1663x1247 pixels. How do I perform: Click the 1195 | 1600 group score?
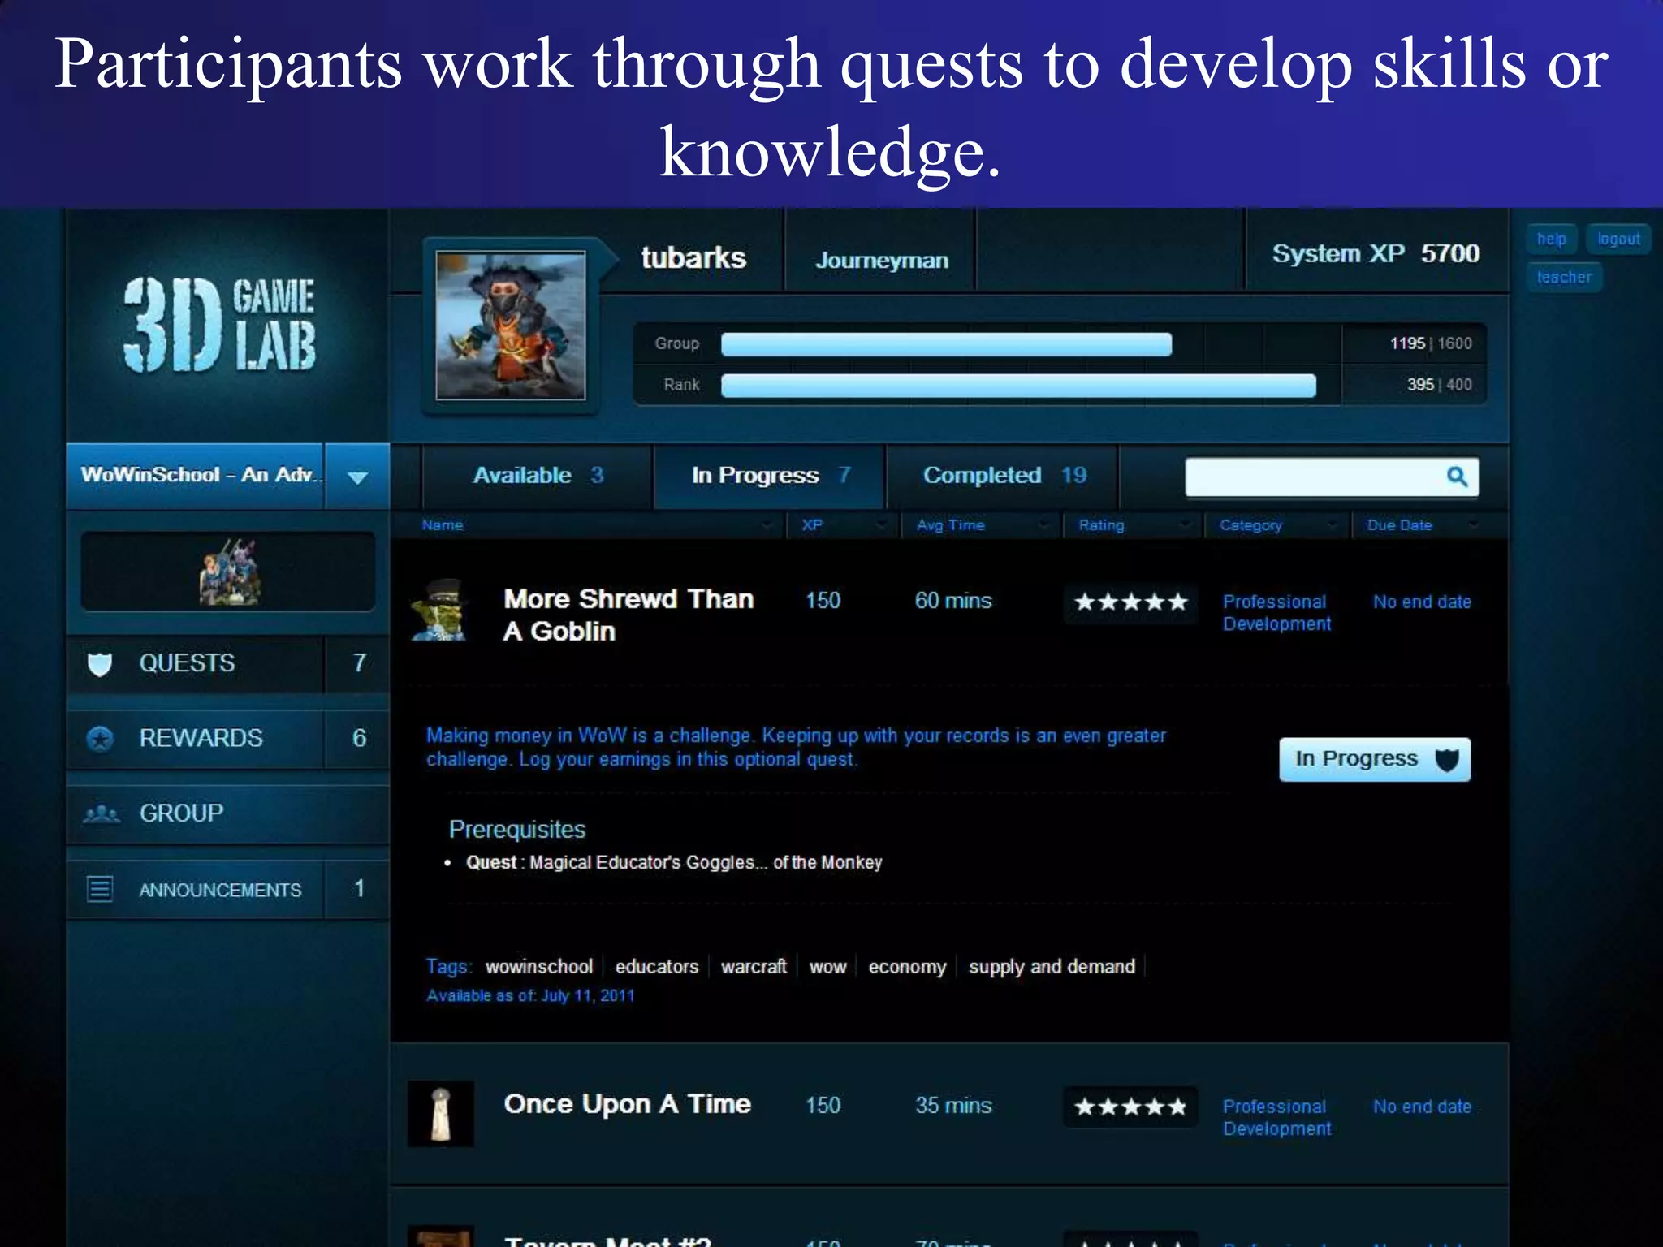(1431, 343)
